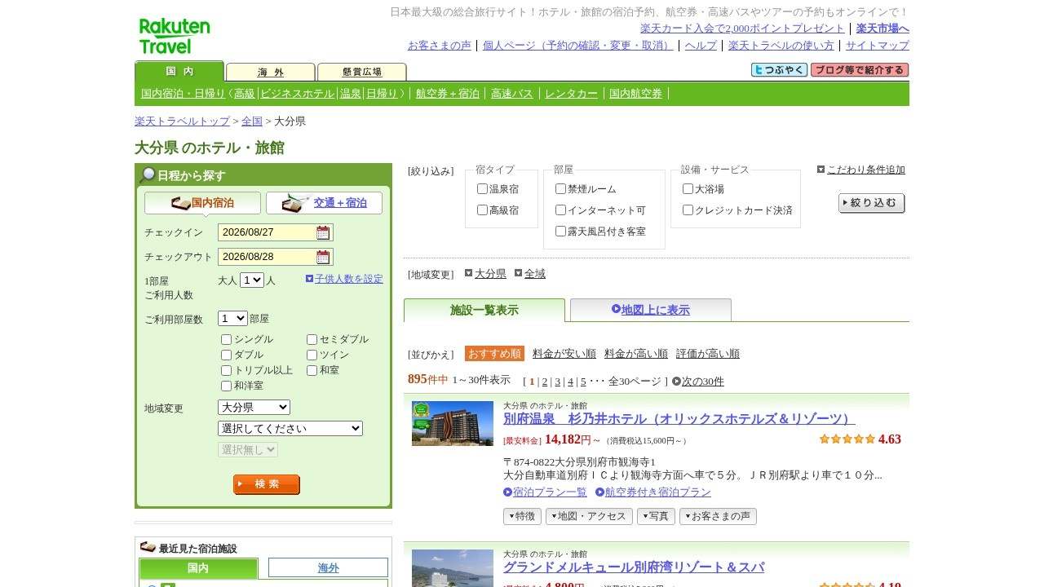
Task: Expand お客さまの声 for 杉乃井ホテル
Action: click(718, 517)
